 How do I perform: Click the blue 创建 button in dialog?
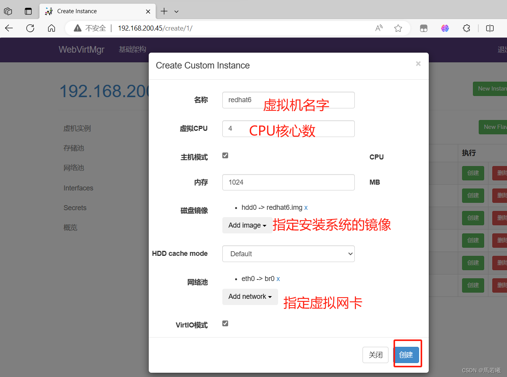(406, 355)
